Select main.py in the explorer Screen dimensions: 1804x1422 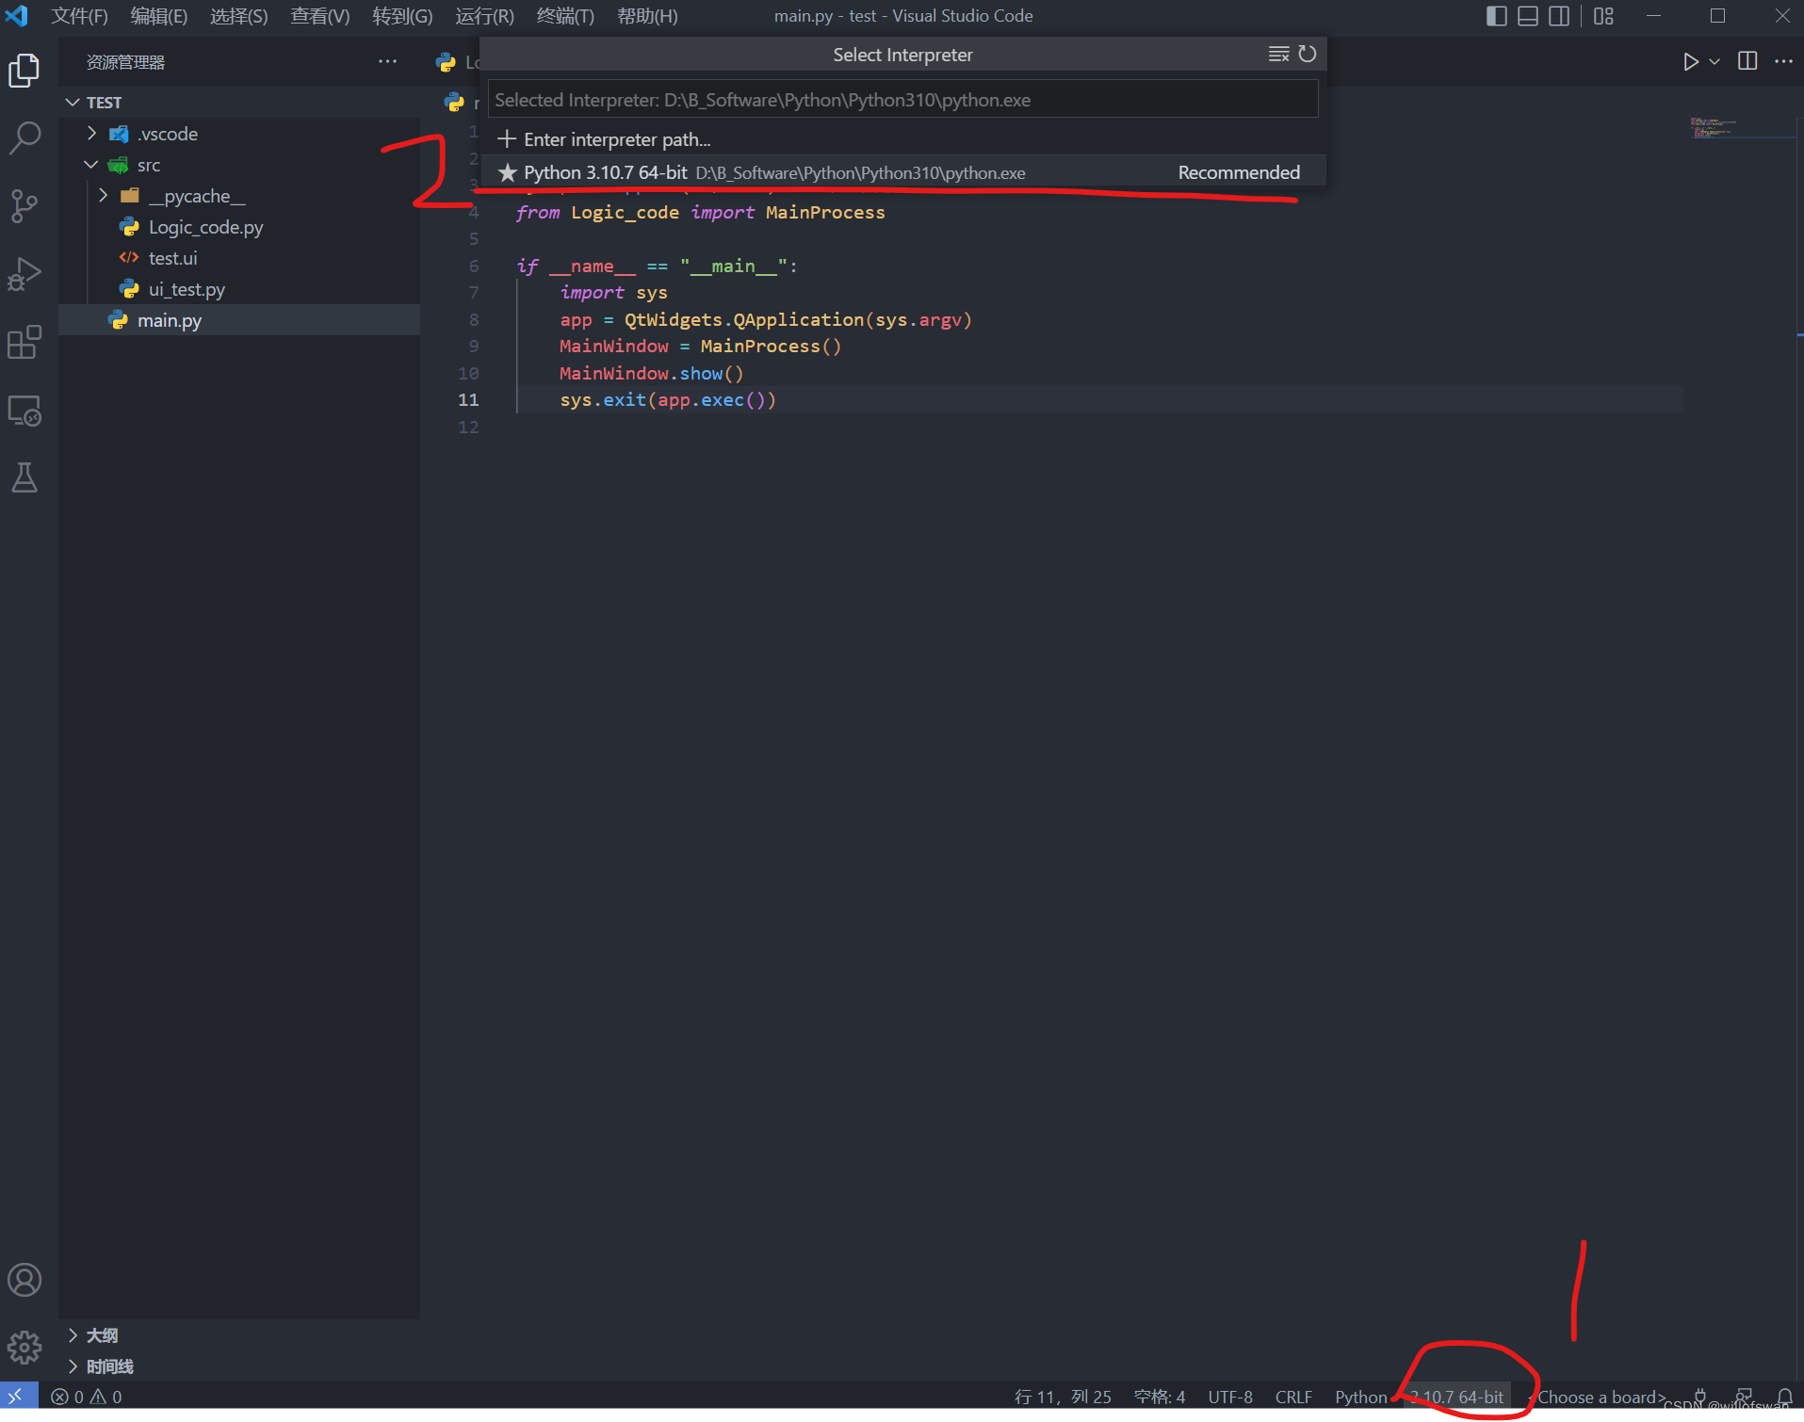tap(239, 320)
